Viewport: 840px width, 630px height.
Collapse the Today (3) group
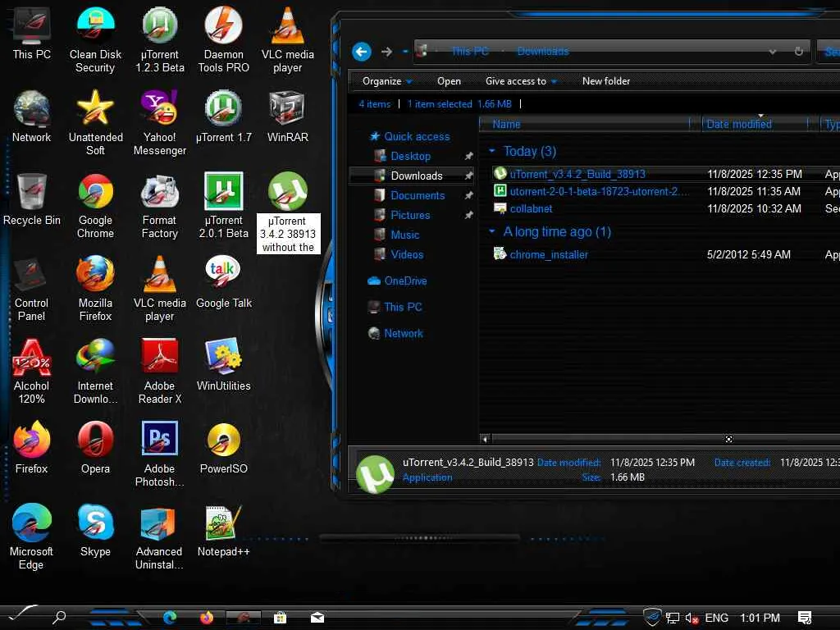coord(492,151)
